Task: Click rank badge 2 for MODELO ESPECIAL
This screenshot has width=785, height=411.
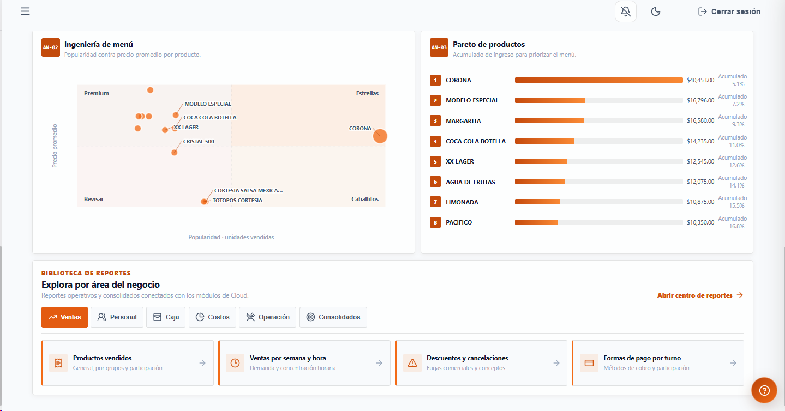Action: (x=435, y=100)
